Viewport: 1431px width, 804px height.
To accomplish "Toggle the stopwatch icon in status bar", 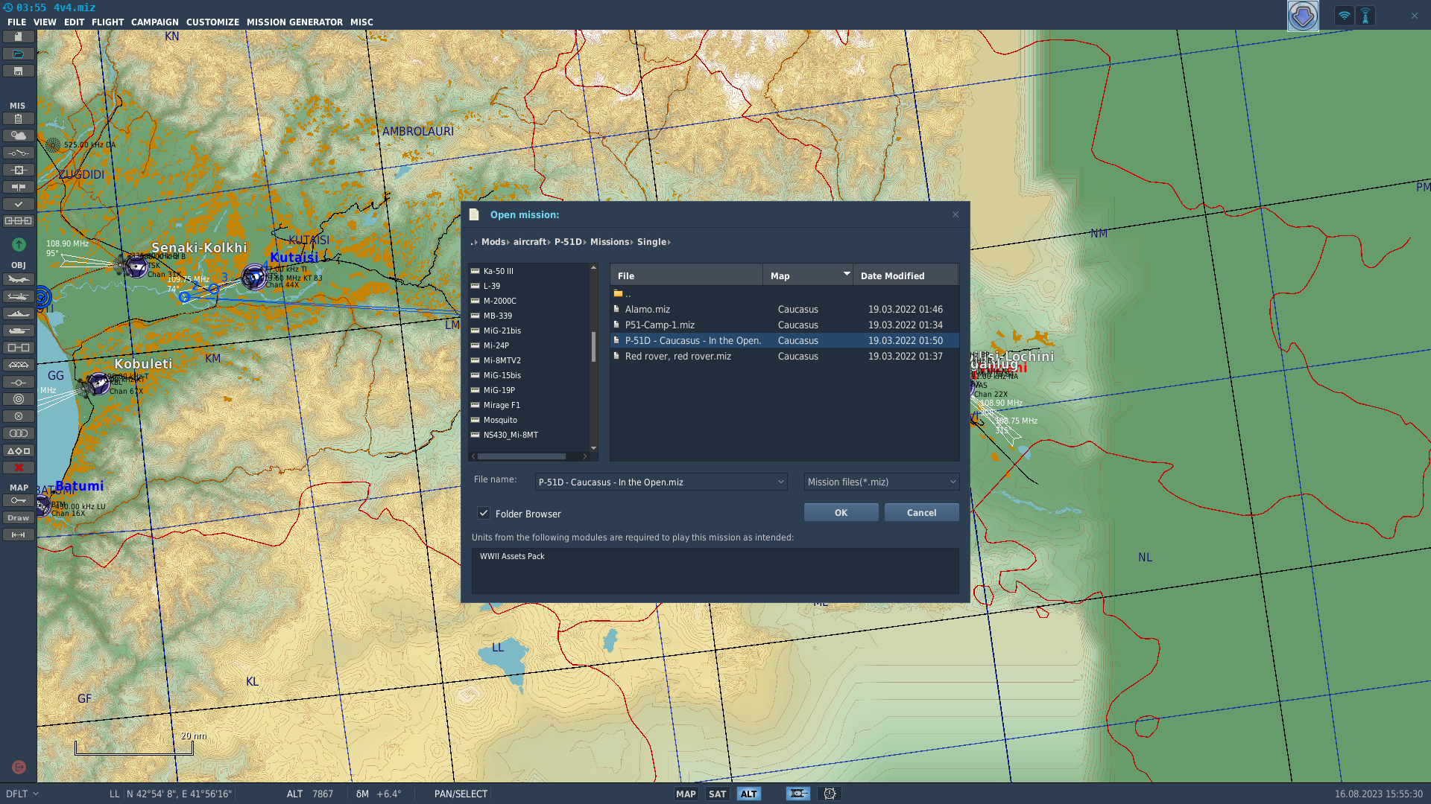I will coord(830,794).
